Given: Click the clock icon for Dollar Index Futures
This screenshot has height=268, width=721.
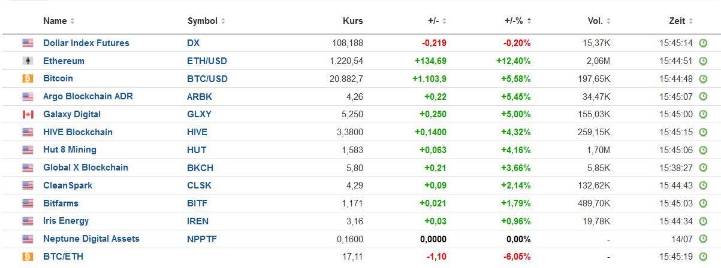Looking at the screenshot, I should click(x=703, y=43).
